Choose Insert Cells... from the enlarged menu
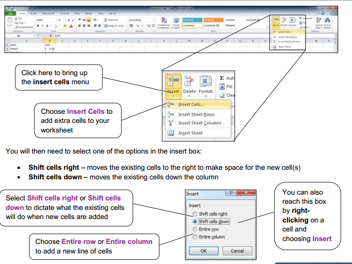The width and height of the screenshot is (352, 264). pyautogui.click(x=191, y=104)
